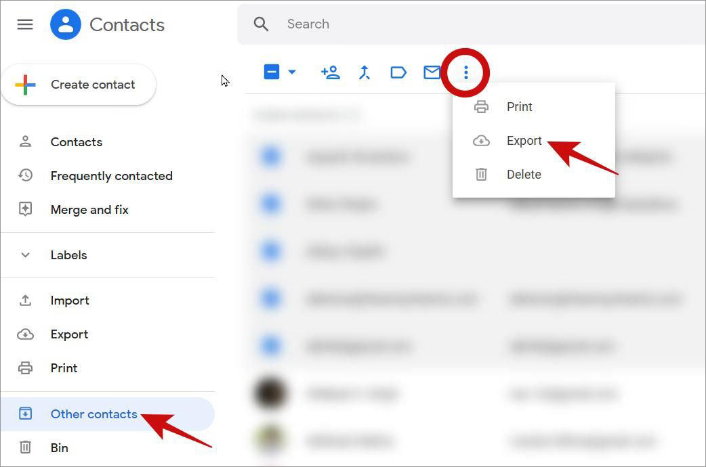Click the Bin trash icon
The height and width of the screenshot is (467, 706).
[x=25, y=447]
